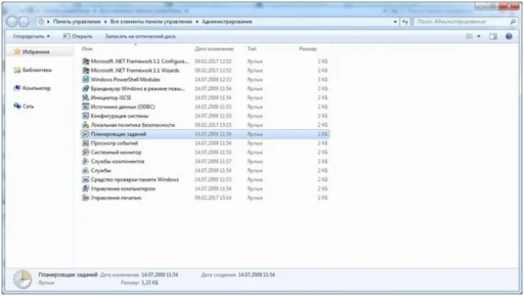Screen dimensions: 524x296
Task: Click the Управление компьютером icon
Action: [85, 189]
